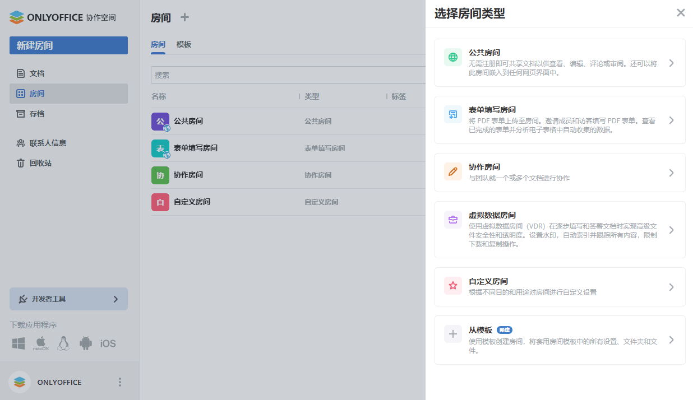Viewport: 693px width, 400px height.
Task: Open the 协作房间 row in the room list
Action: coord(288,175)
